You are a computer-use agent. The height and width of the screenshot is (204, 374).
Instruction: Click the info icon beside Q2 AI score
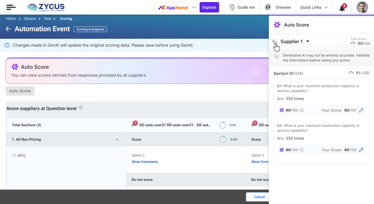[x=302, y=150]
